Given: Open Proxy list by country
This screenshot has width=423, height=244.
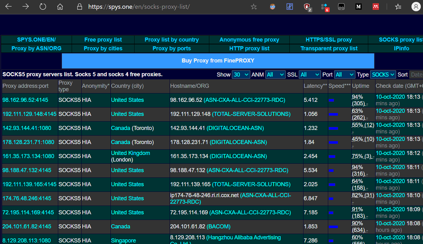Looking at the screenshot, I should click(172, 40).
